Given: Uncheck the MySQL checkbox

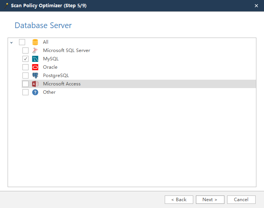Looking at the screenshot, I should point(25,59).
